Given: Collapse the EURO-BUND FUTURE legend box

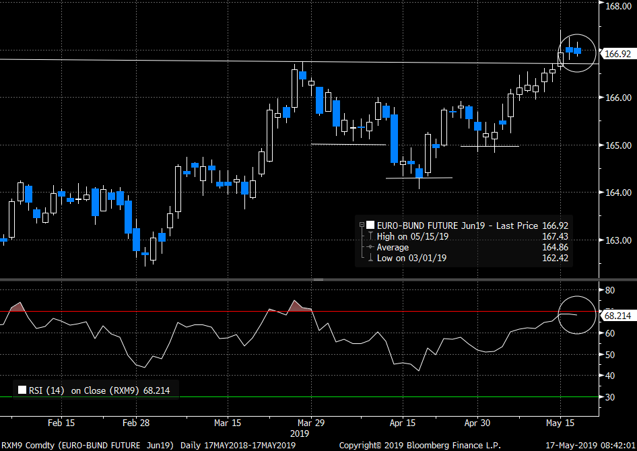Looking at the screenshot, I should [x=362, y=225].
